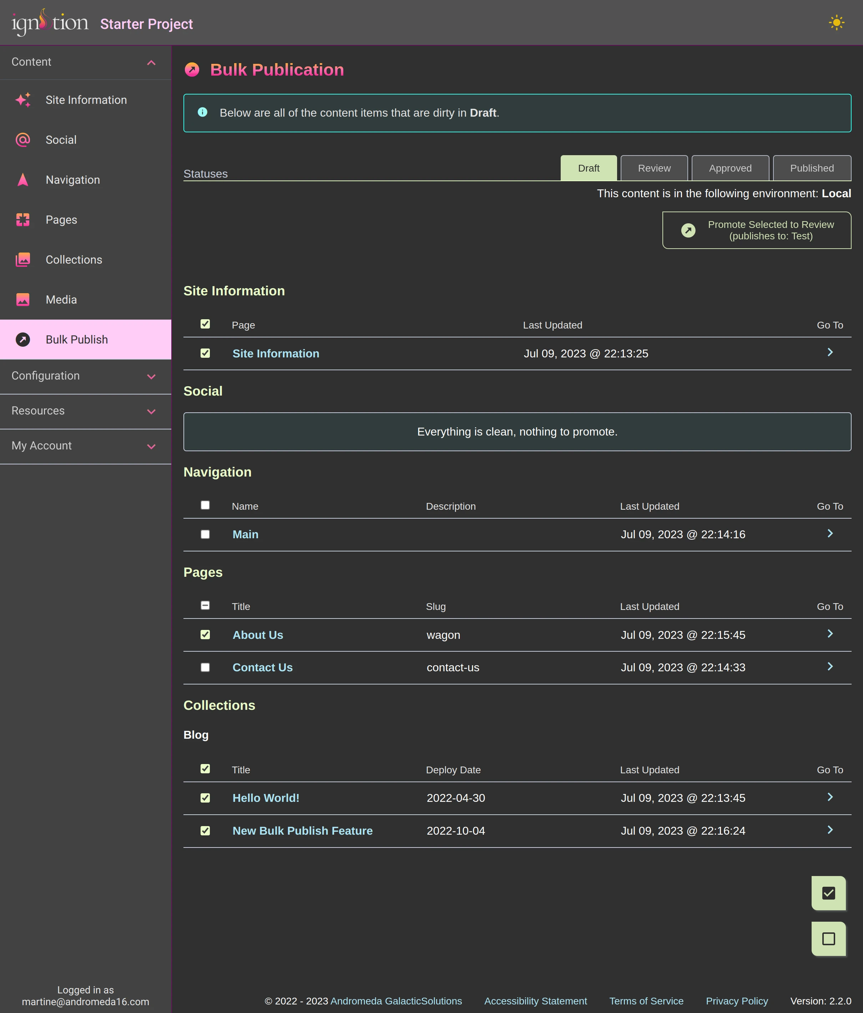The height and width of the screenshot is (1013, 863).
Task: Open Pages in sidebar menu
Action: point(86,220)
